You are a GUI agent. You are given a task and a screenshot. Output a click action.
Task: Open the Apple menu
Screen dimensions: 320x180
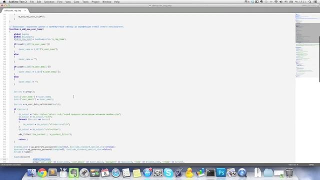pos(4,2)
